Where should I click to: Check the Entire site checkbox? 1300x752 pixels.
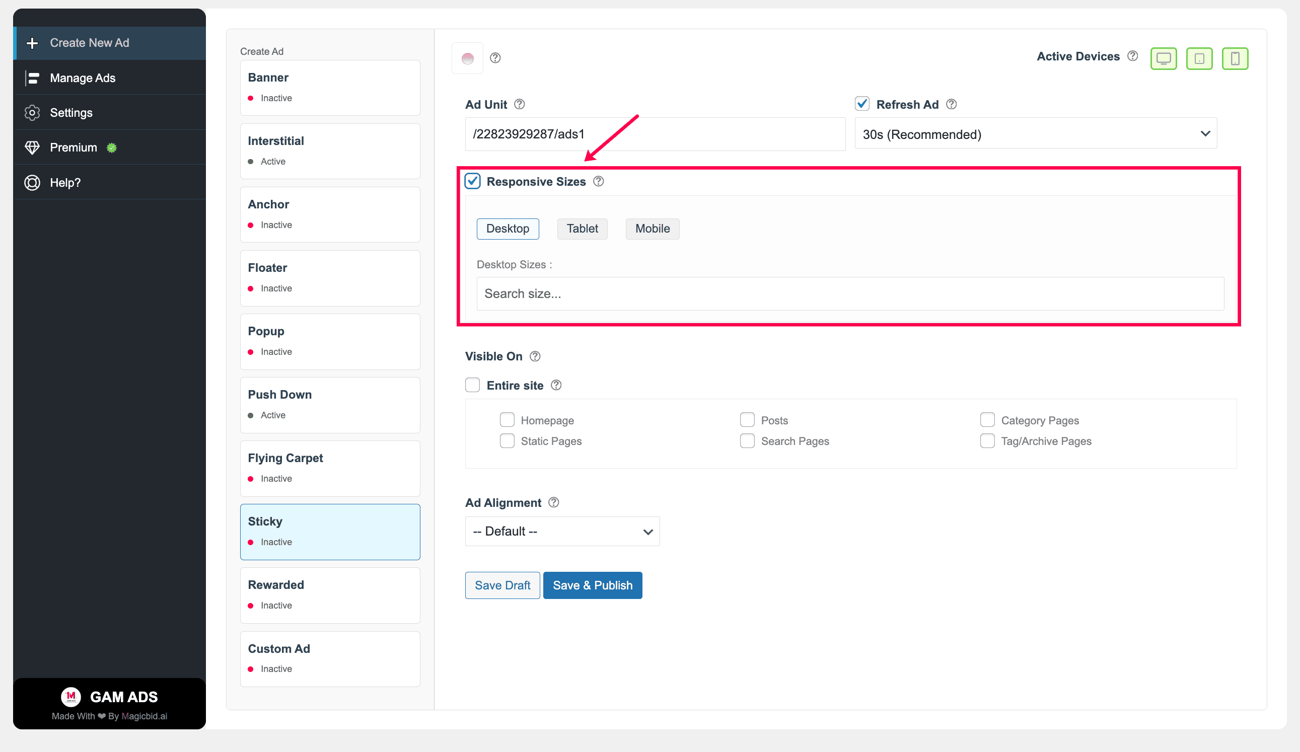tap(473, 385)
